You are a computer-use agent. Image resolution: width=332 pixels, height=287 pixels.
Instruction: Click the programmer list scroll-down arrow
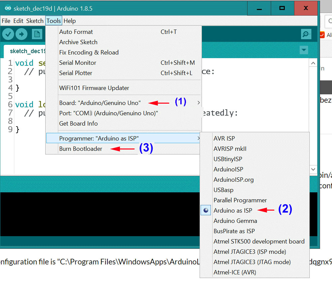pos(313,170)
